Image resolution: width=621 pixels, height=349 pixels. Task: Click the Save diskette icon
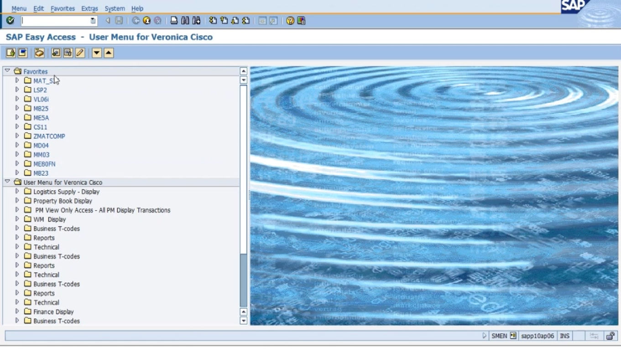[x=119, y=21]
